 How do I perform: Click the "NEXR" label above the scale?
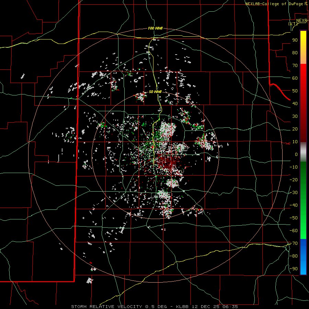pyautogui.click(x=301, y=21)
